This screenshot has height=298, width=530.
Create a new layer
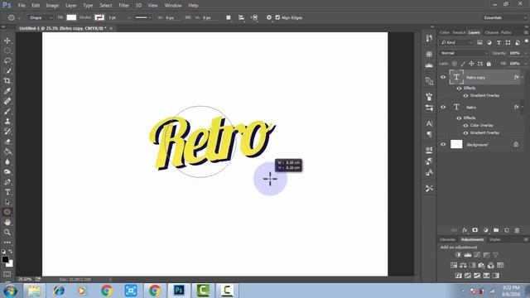[506, 230]
